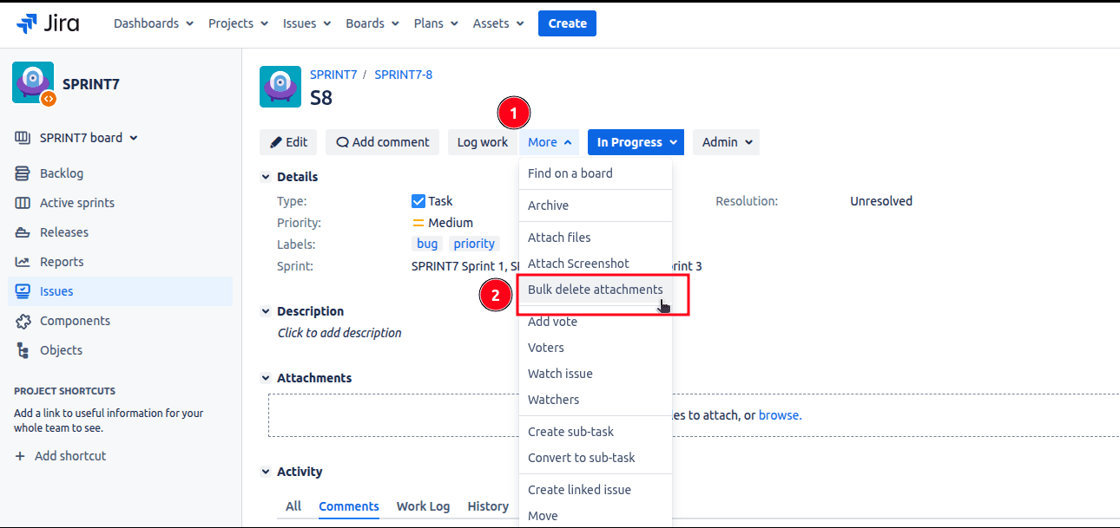Collapse the Description section
This screenshot has width=1120, height=528.
[x=266, y=311]
